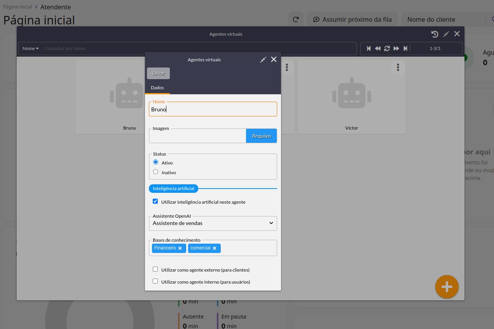Screen dimensions: 494x329
Task: Click the 1-3/3 page counter
Action: 435,48
